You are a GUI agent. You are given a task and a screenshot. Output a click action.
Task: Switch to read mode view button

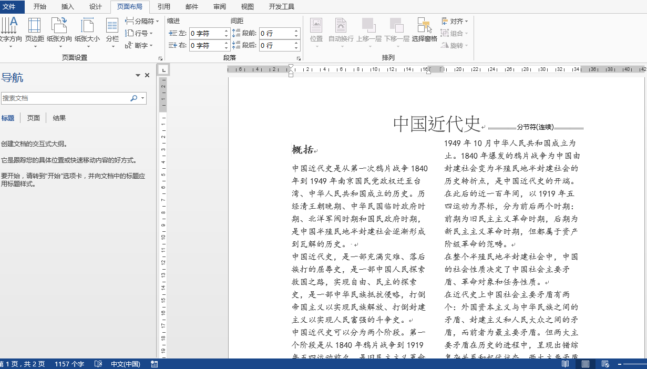click(566, 364)
